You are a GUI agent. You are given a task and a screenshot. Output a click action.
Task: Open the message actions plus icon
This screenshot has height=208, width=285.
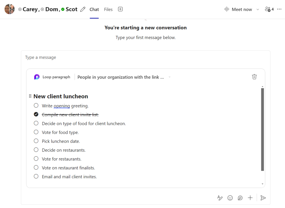[250, 198]
